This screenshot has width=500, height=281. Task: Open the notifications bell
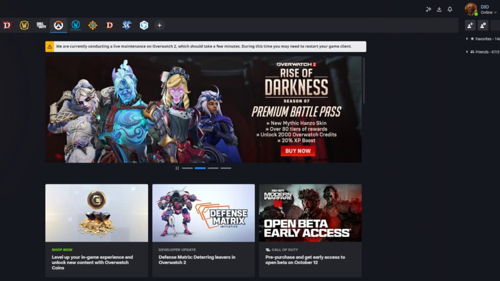450,9
